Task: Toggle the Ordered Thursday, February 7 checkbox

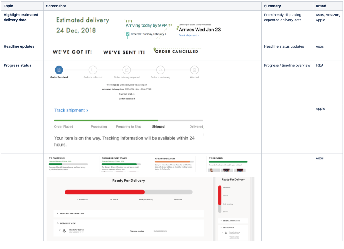Action: point(128,34)
